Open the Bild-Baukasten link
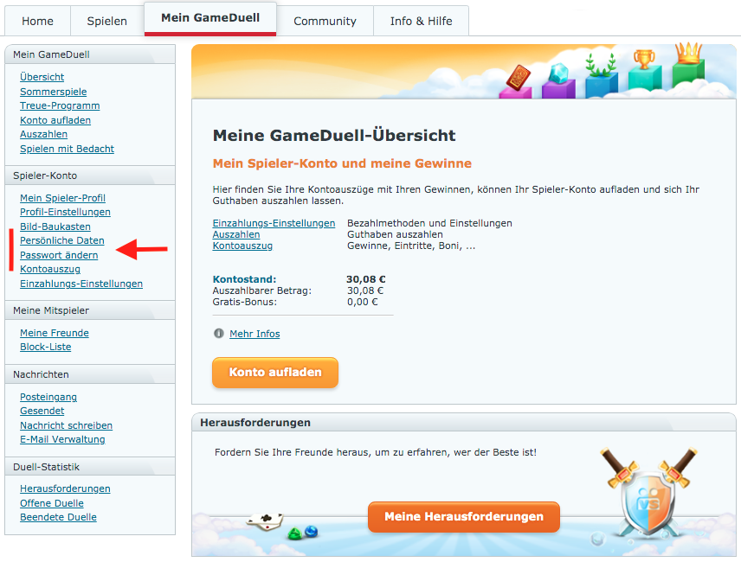741x562 pixels. 55,227
